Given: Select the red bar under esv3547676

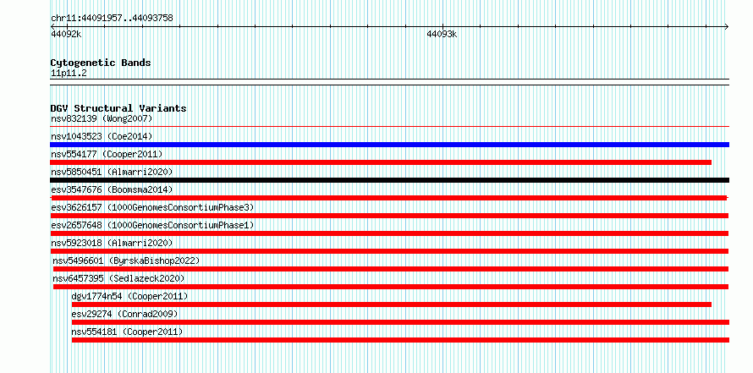Looking at the screenshot, I should 389,198.
